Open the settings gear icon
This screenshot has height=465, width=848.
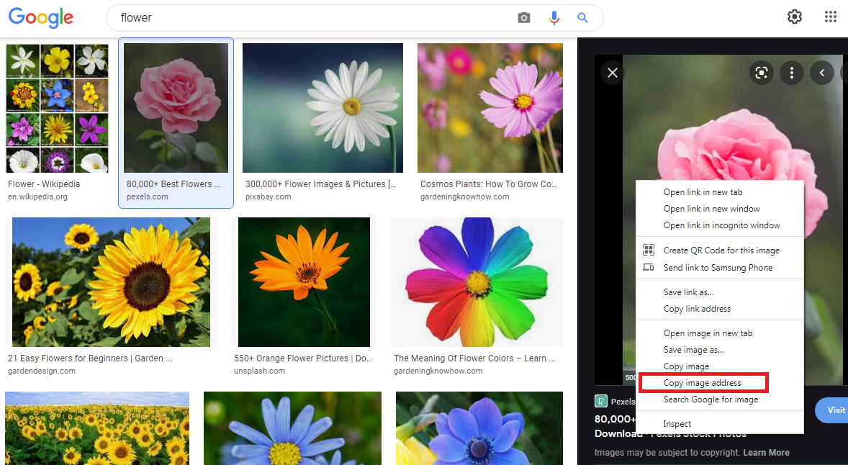[795, 17]
